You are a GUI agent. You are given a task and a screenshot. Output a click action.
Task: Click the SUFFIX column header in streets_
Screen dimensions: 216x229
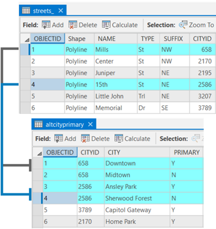tap(174, 38)
